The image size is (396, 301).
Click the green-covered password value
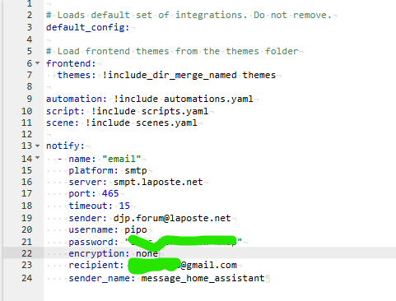pyautogui.click(x=184, y=242)
